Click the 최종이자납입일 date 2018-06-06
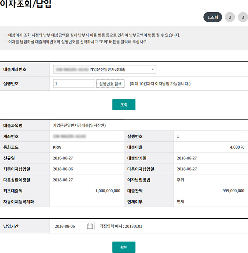Viewport: 248px width, 253px height. click(63, 169)
